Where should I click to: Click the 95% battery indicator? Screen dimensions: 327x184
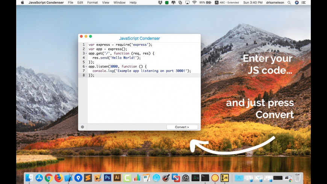(x=205, y=3)
